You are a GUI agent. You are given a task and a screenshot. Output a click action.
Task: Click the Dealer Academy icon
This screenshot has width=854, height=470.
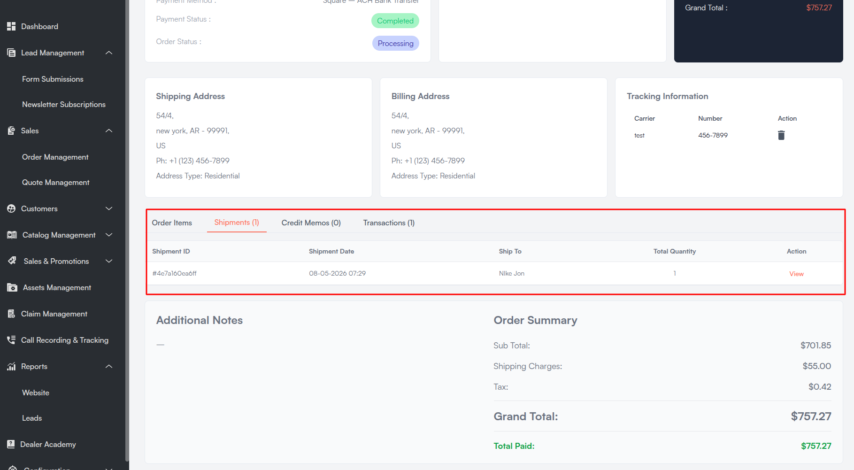pyautogui.click(x=11, y=444)
